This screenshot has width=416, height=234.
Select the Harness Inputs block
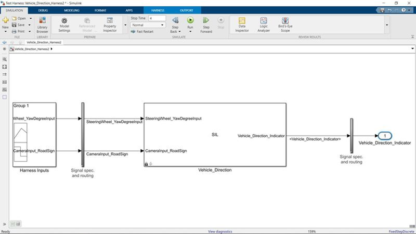coord(34,135)
